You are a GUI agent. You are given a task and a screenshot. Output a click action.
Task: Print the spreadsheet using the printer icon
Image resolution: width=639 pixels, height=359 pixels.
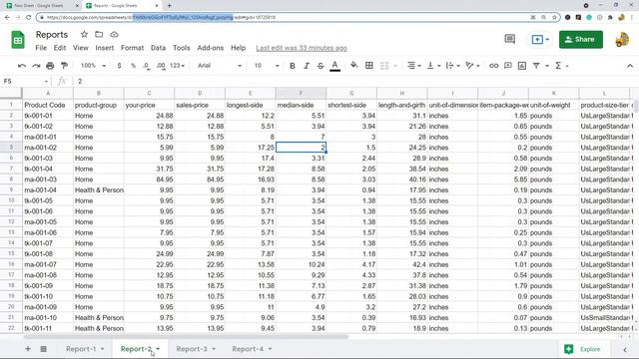click(x=50, y=66)
